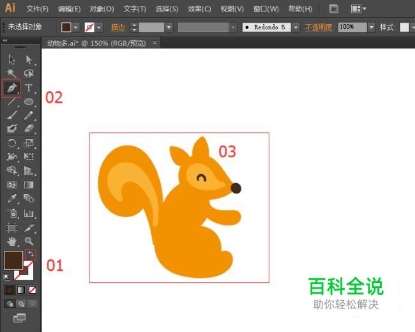The image size is (415, 332).
Task: Select the Eyedropper tool
Action: [11, 199]
